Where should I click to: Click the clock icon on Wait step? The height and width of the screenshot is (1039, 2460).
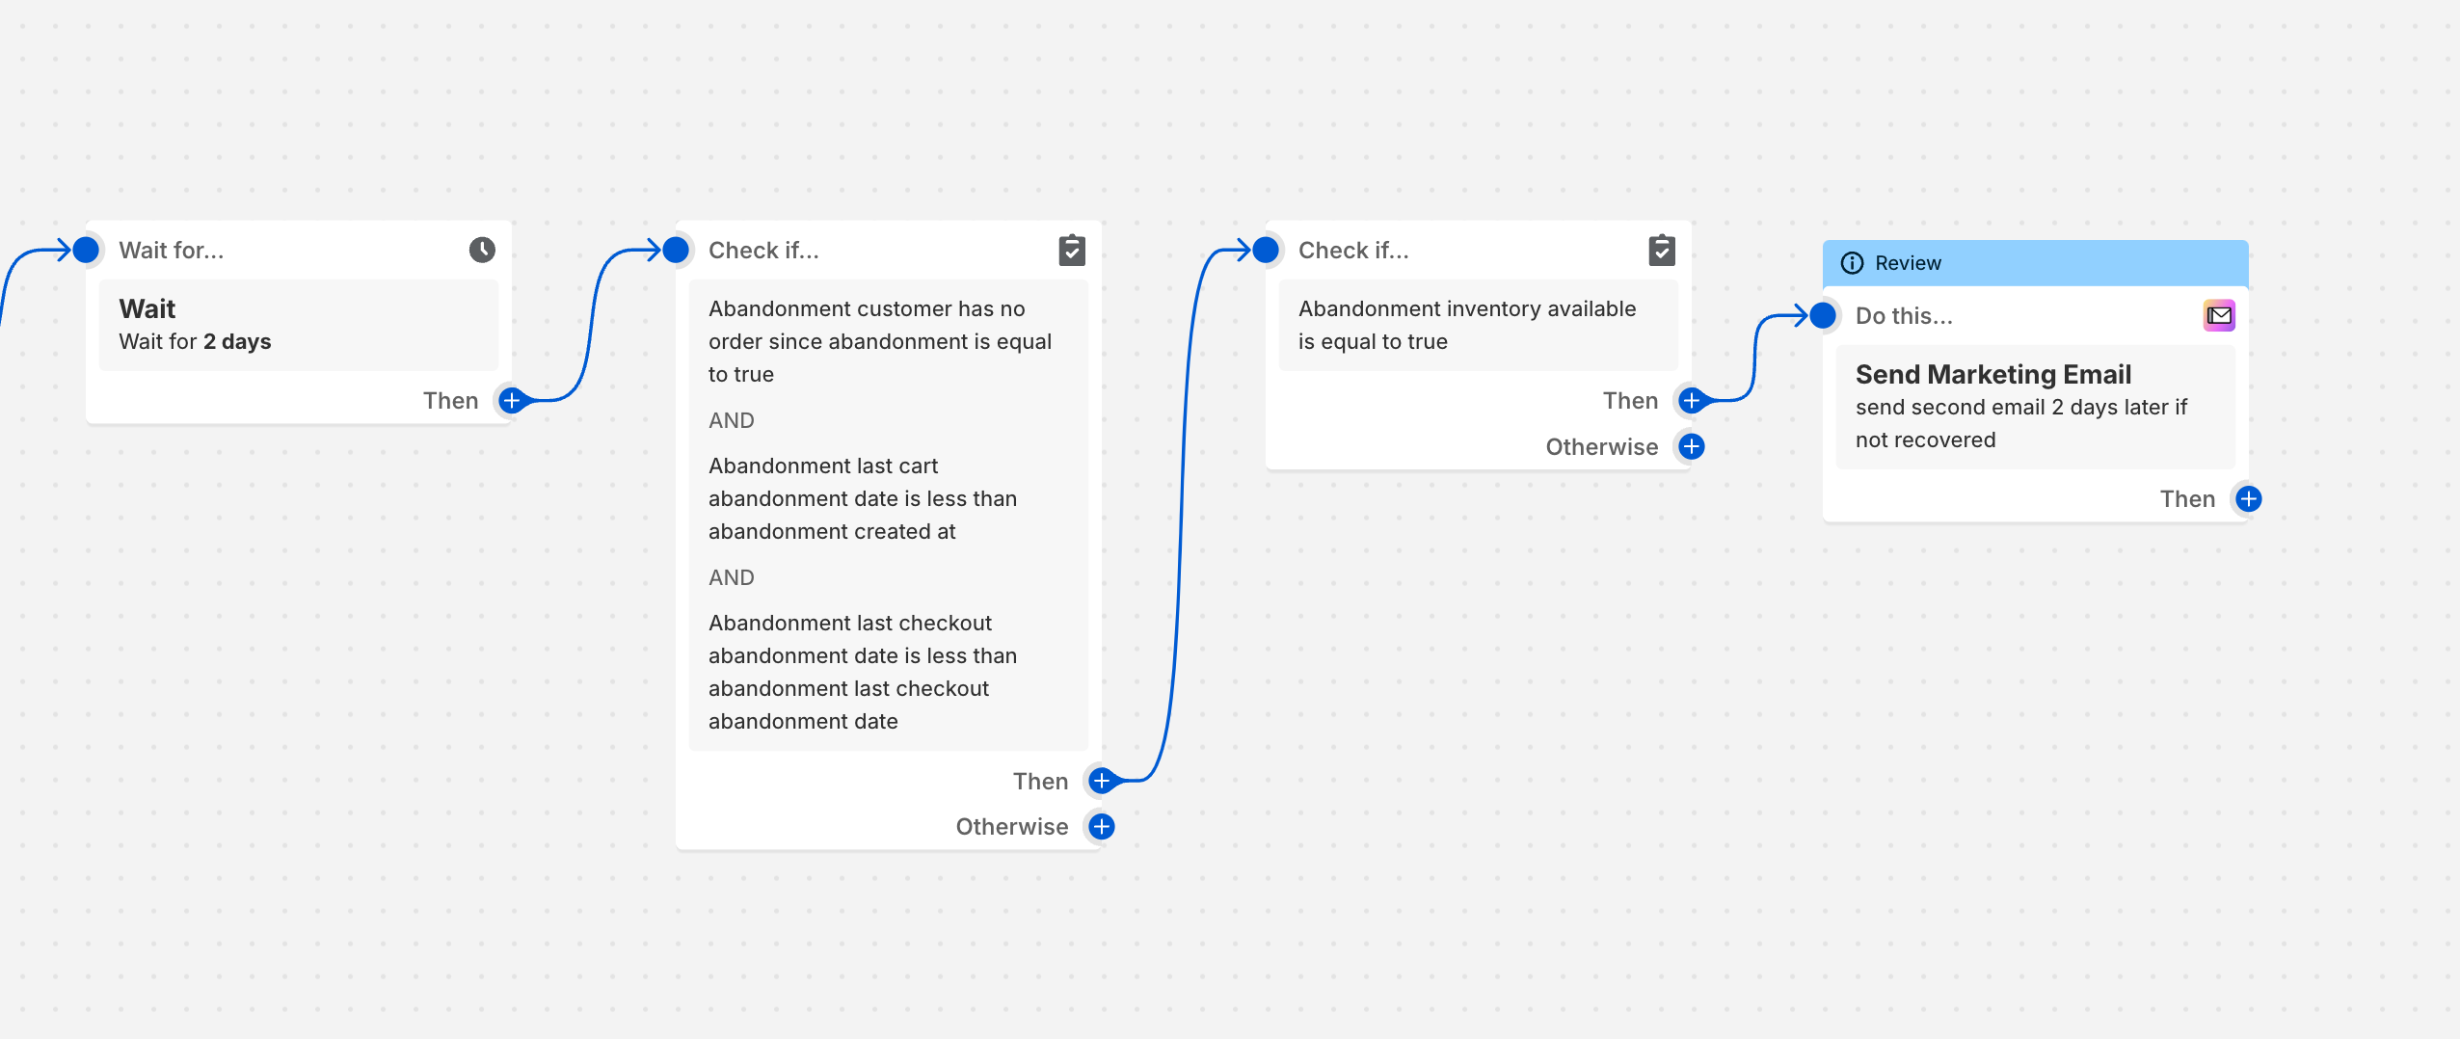click(x=482, y=251)
